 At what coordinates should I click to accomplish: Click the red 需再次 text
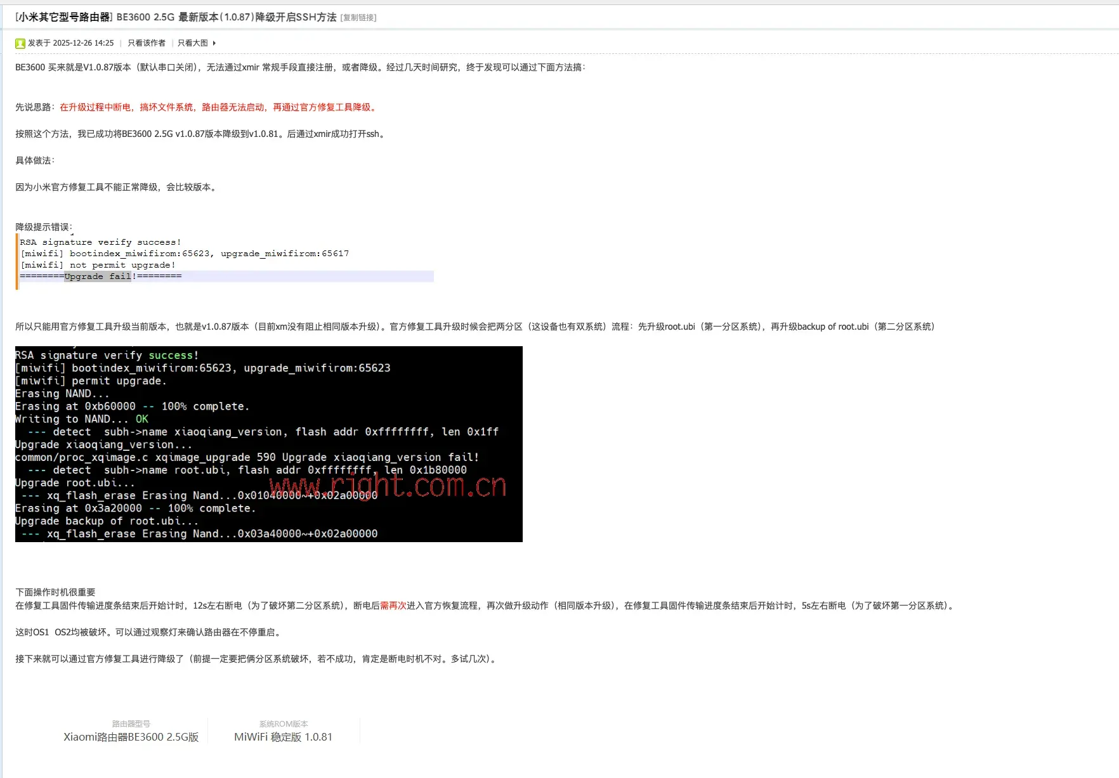coord(393,606)
